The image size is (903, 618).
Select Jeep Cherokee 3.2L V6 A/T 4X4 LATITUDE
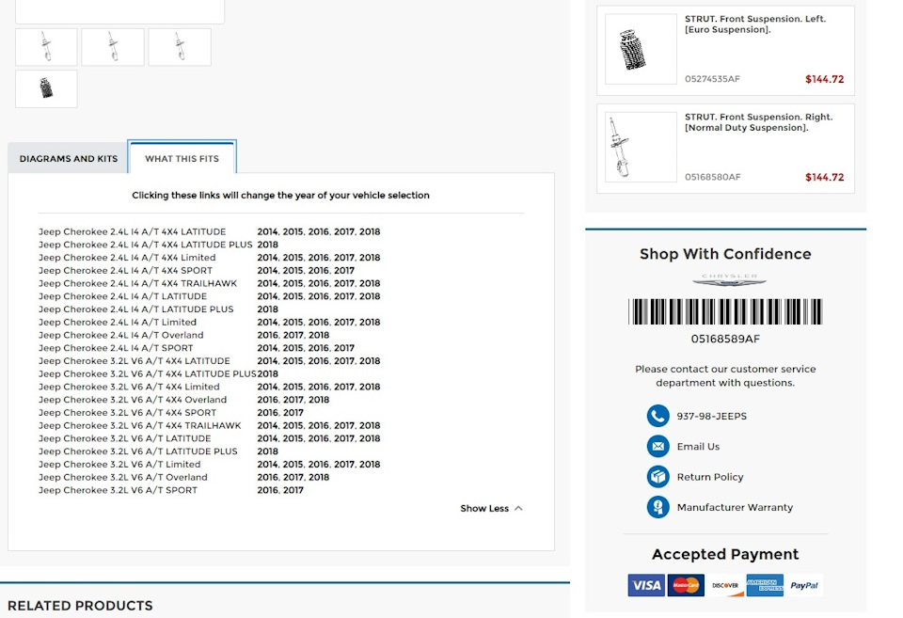pos(134,361)
